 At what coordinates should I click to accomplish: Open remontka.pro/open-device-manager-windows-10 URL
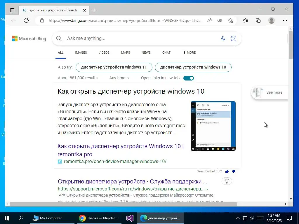point(115,162)
